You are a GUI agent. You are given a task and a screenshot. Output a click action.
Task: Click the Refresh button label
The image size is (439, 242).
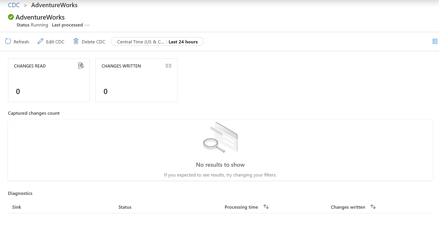pos(21,41)
